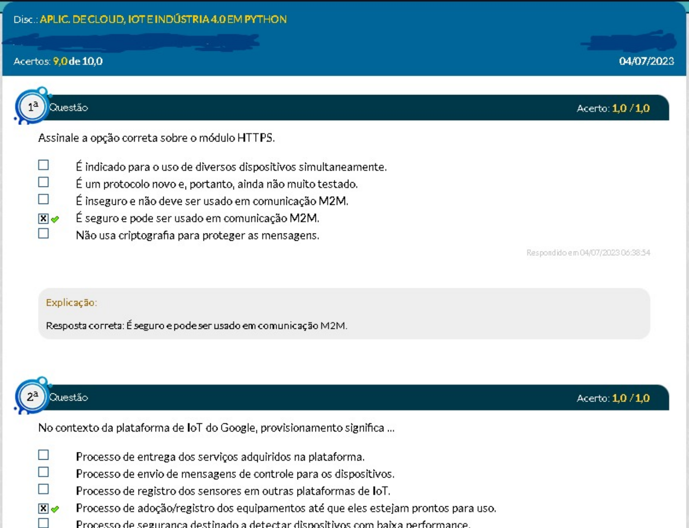The image size is (689, 528).
Task: Tick 'É inseguro e não deve ser usado' checkbox
Action: [44, 199]
